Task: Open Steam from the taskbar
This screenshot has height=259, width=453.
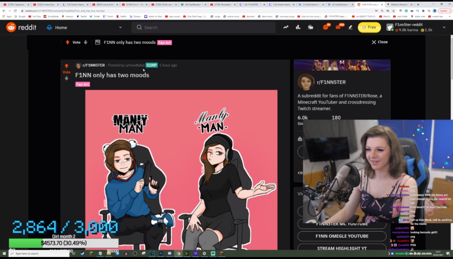Action: pos(82,253)
